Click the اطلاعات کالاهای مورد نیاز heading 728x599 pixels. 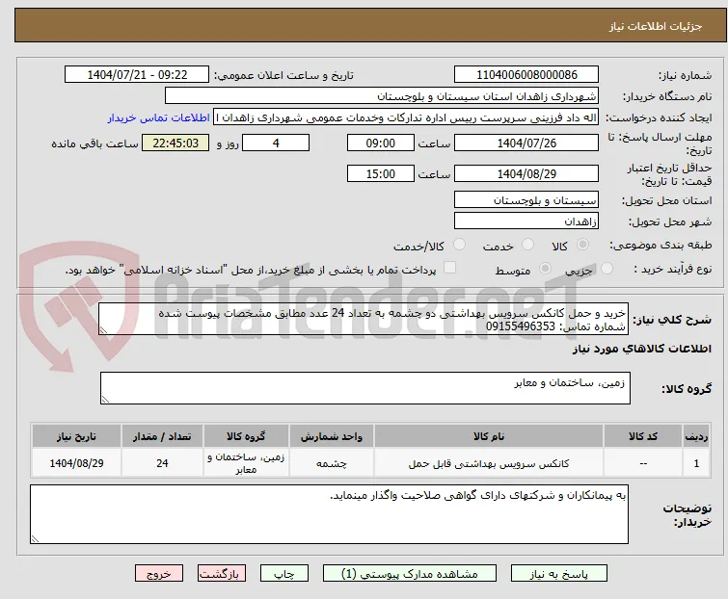point(641,349)
